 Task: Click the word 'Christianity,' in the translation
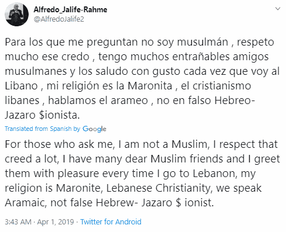[184, 188]
